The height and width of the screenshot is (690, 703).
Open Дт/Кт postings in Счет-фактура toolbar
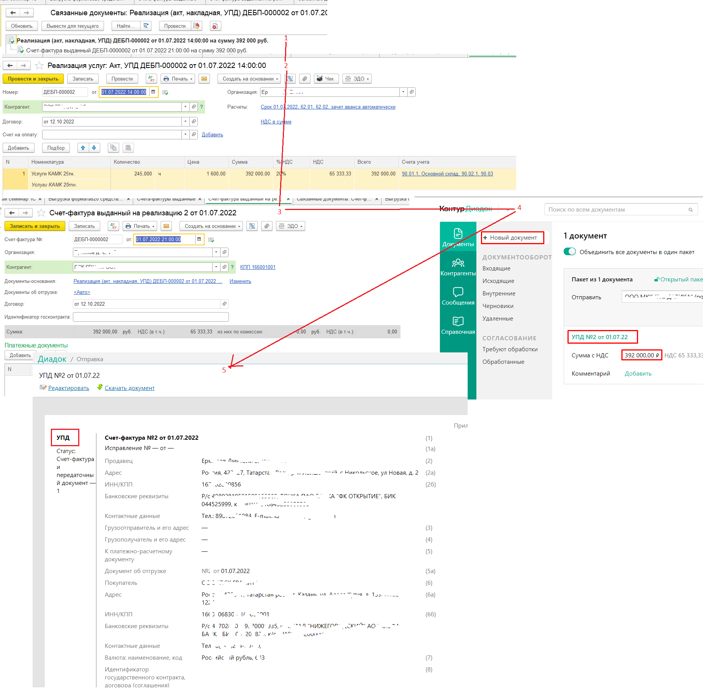113,226
